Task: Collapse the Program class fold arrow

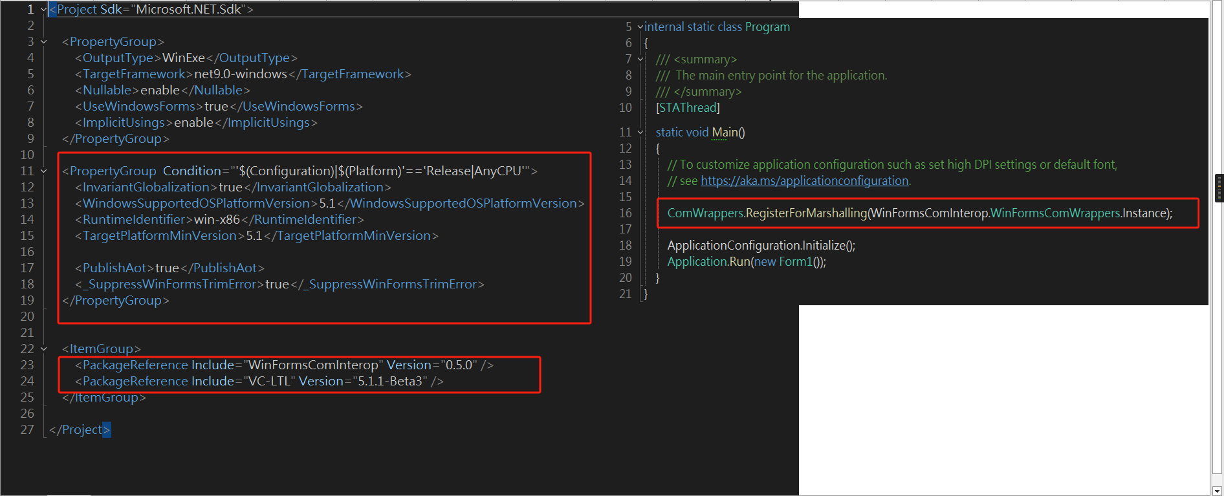Action: click(640, 27)
